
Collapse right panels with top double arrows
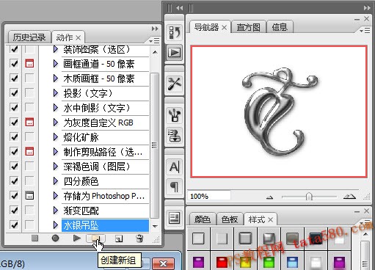pyautogui.click(x=367, y=8)
